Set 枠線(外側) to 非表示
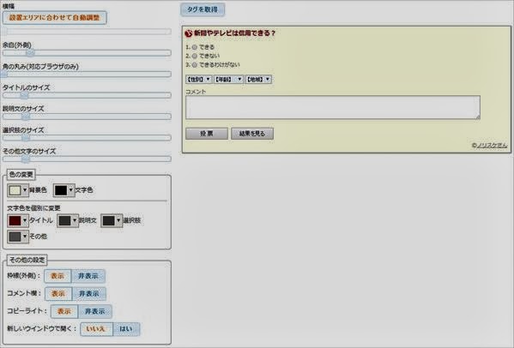514x348 pixels. point(88,276)
